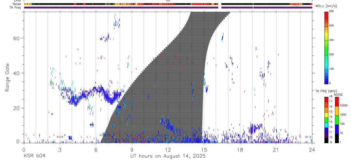This screenshot has width=351, height=162.
Task: Click the '200' label on the width colorbar
Action: tap(331, 54)
